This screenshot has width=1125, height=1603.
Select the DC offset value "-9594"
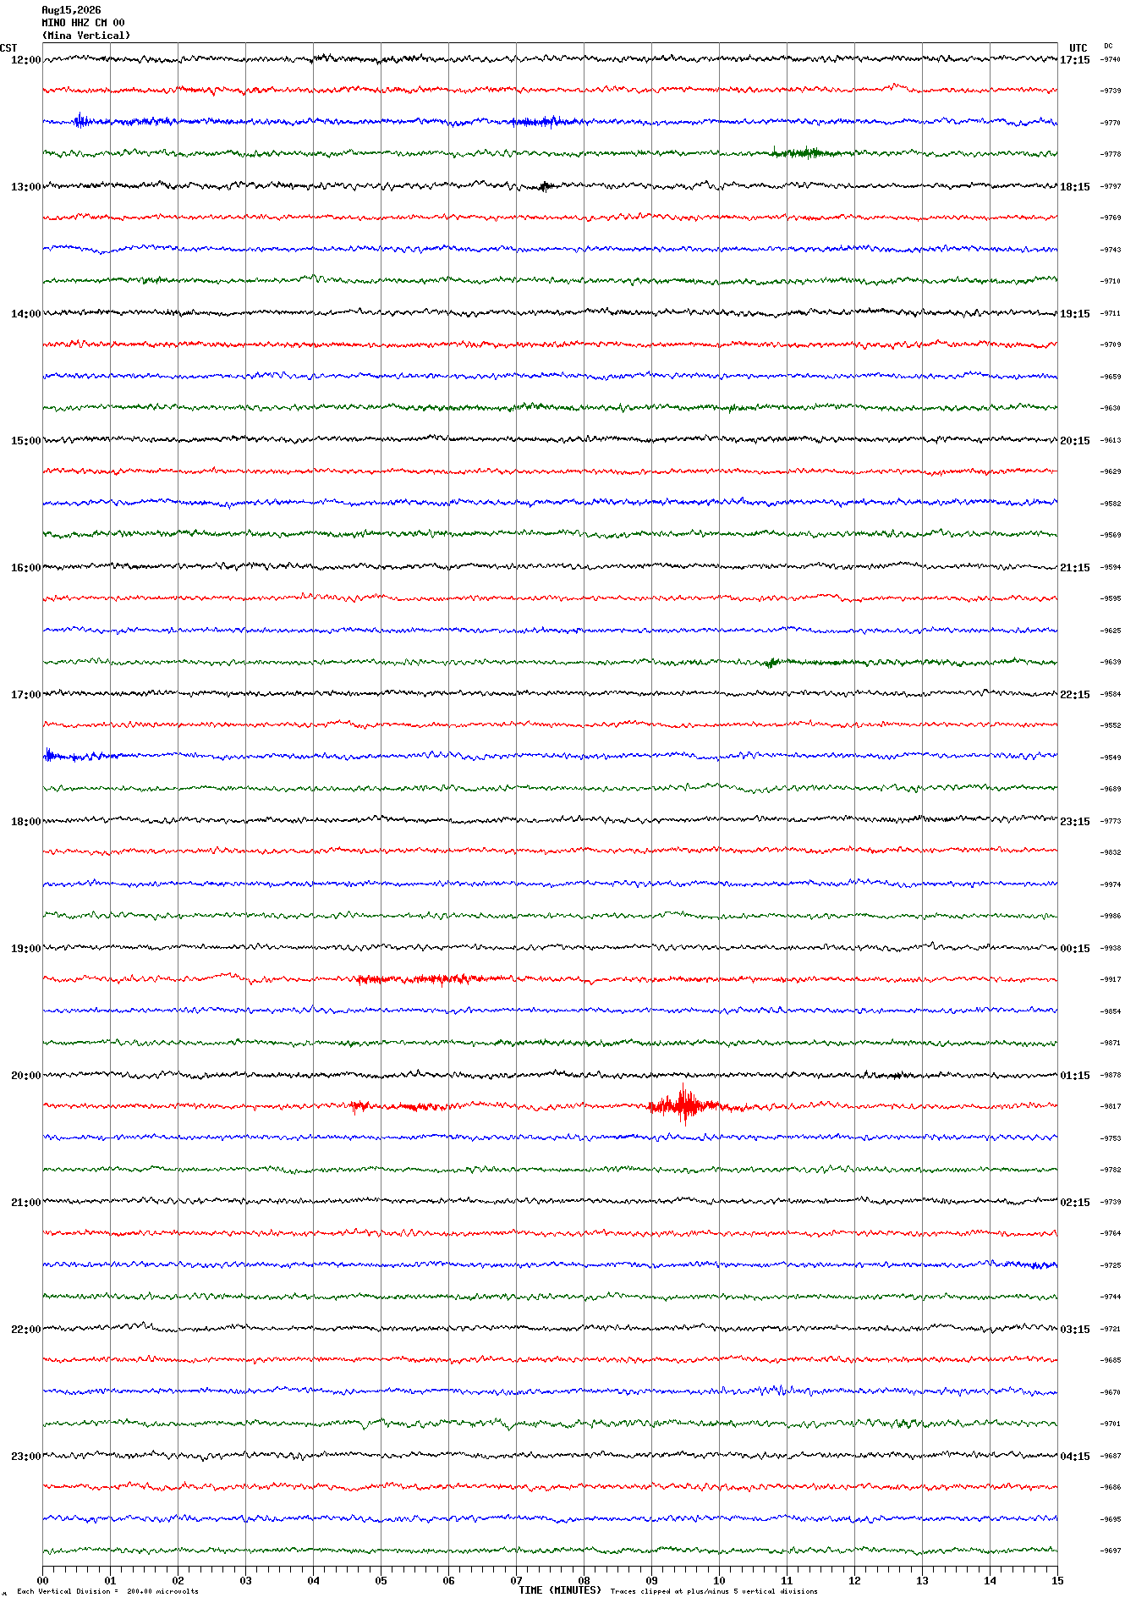(x=1111, y=567)
